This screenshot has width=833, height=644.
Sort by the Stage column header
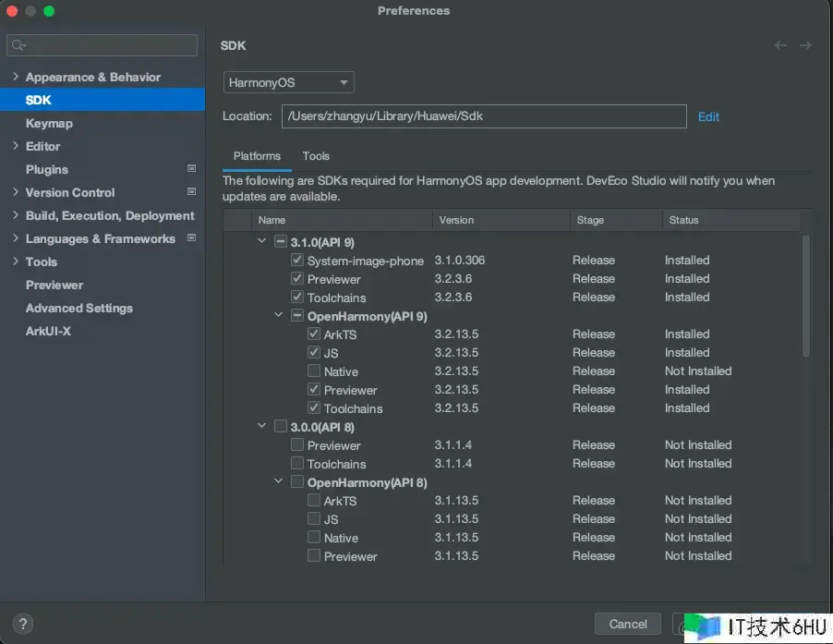[616, 220]
